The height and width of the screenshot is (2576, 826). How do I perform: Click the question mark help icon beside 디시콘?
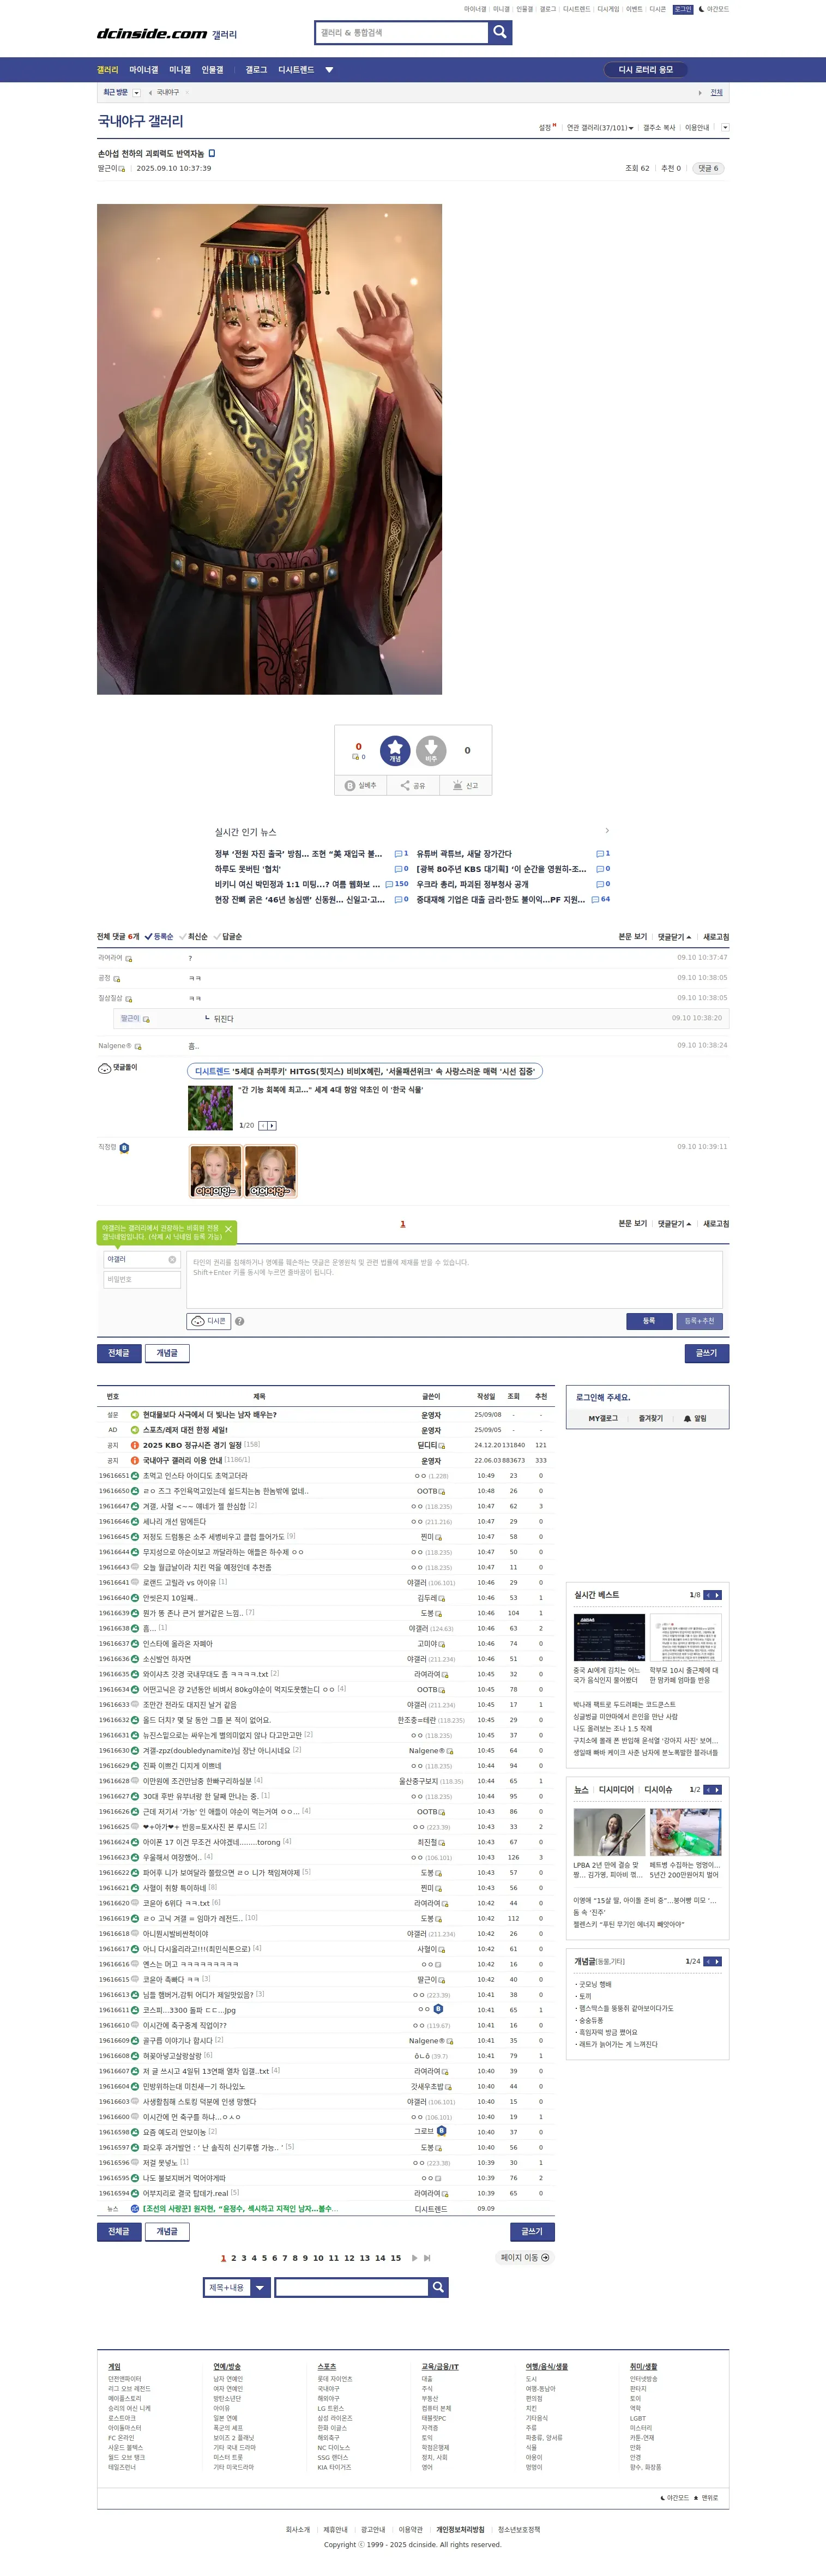pyautogui.click(x=239, y=1321)
